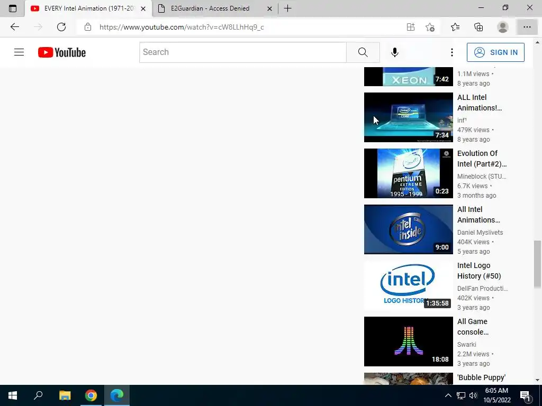The height and width of the screenshot is (406, 542).
Task: Click the Mineblock channel name
Action: [482, 177]
